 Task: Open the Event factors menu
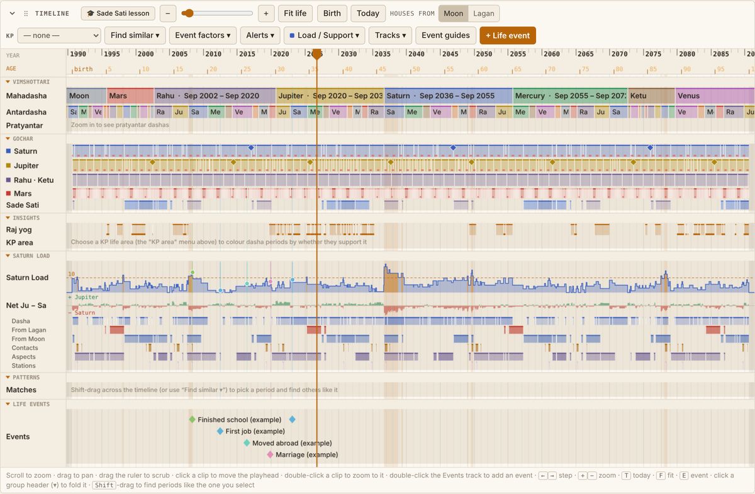(x=203, y=36)
